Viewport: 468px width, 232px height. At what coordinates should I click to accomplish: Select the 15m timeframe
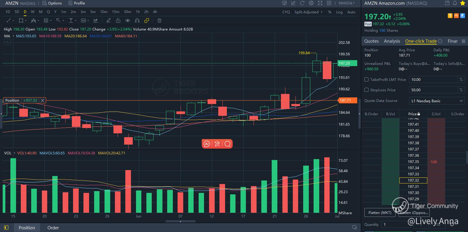116,12
